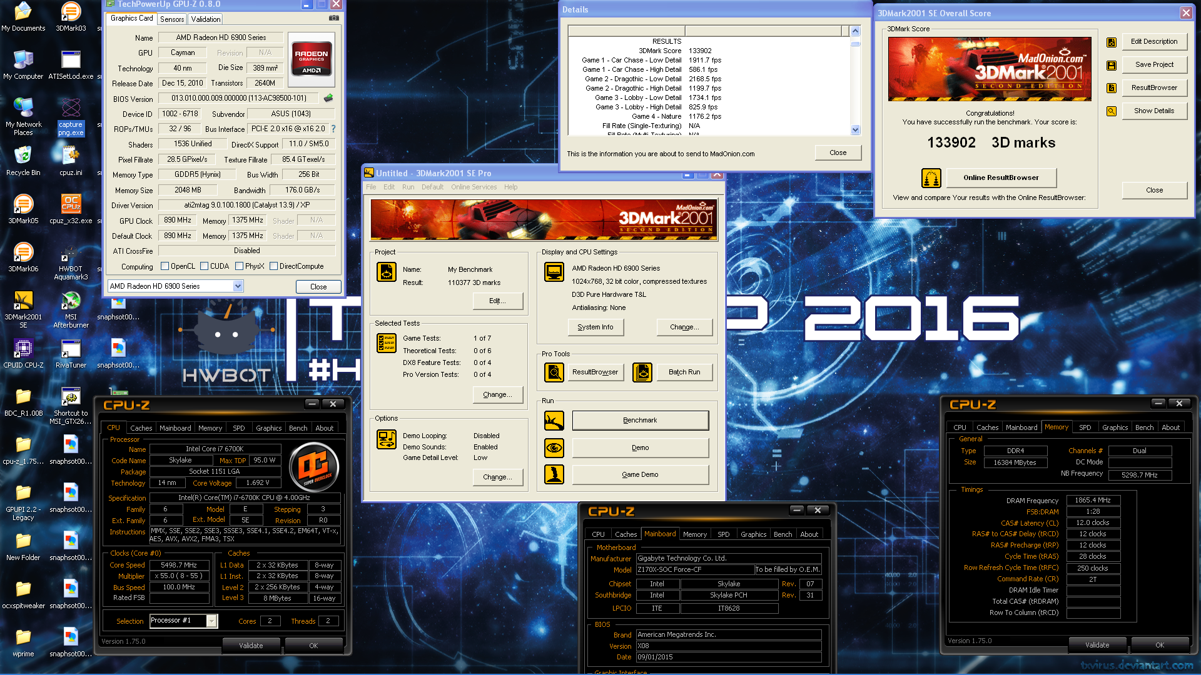Click the Validate button in left CPU-Z window
1201x675 pixels.
[251, 646]
